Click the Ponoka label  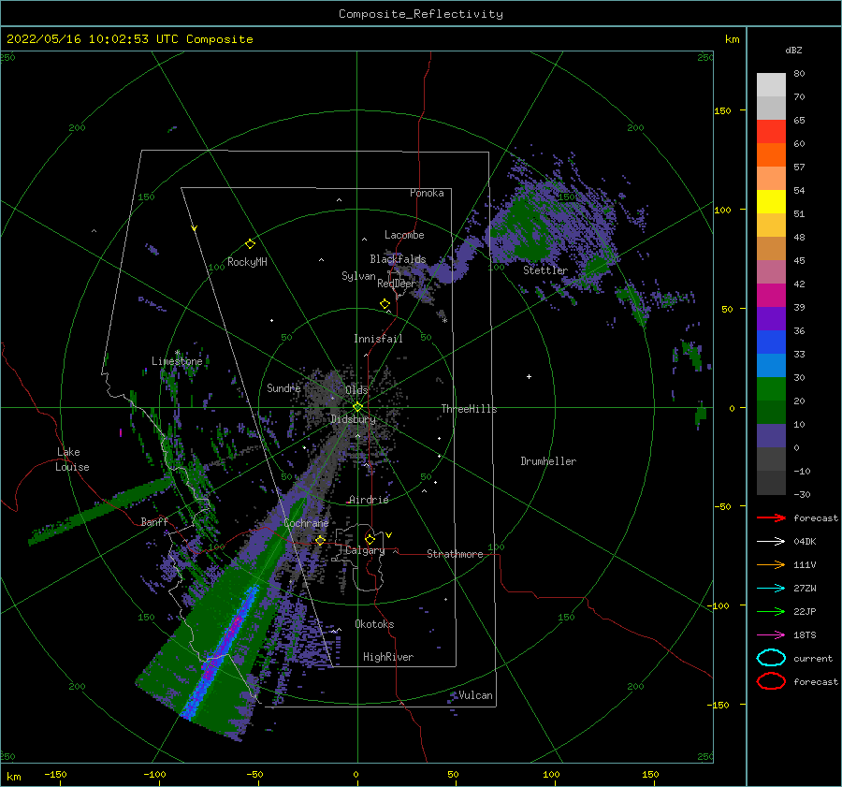(427, 193)
